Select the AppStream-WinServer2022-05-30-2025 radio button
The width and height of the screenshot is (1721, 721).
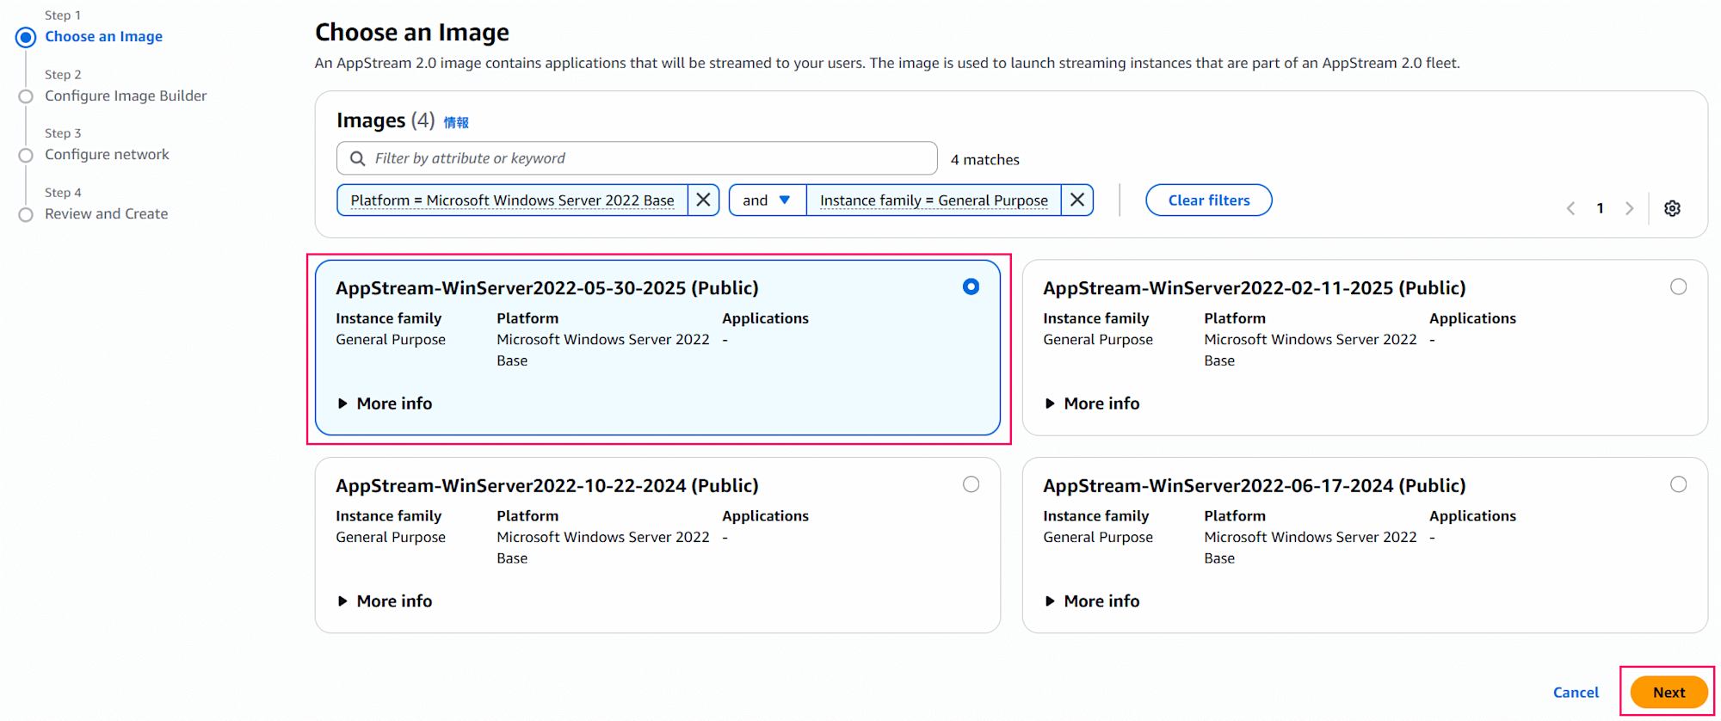pyautogui.click(x=971, y=287)
